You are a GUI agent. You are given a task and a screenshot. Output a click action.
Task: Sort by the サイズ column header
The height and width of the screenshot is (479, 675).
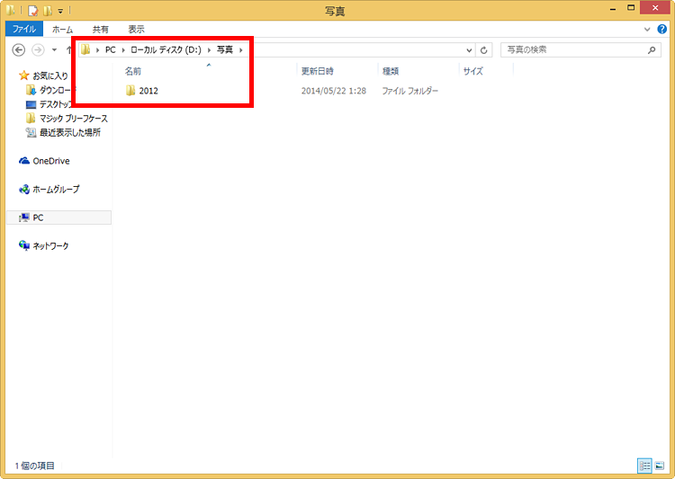pyautogui.click(x=473, y=71)
